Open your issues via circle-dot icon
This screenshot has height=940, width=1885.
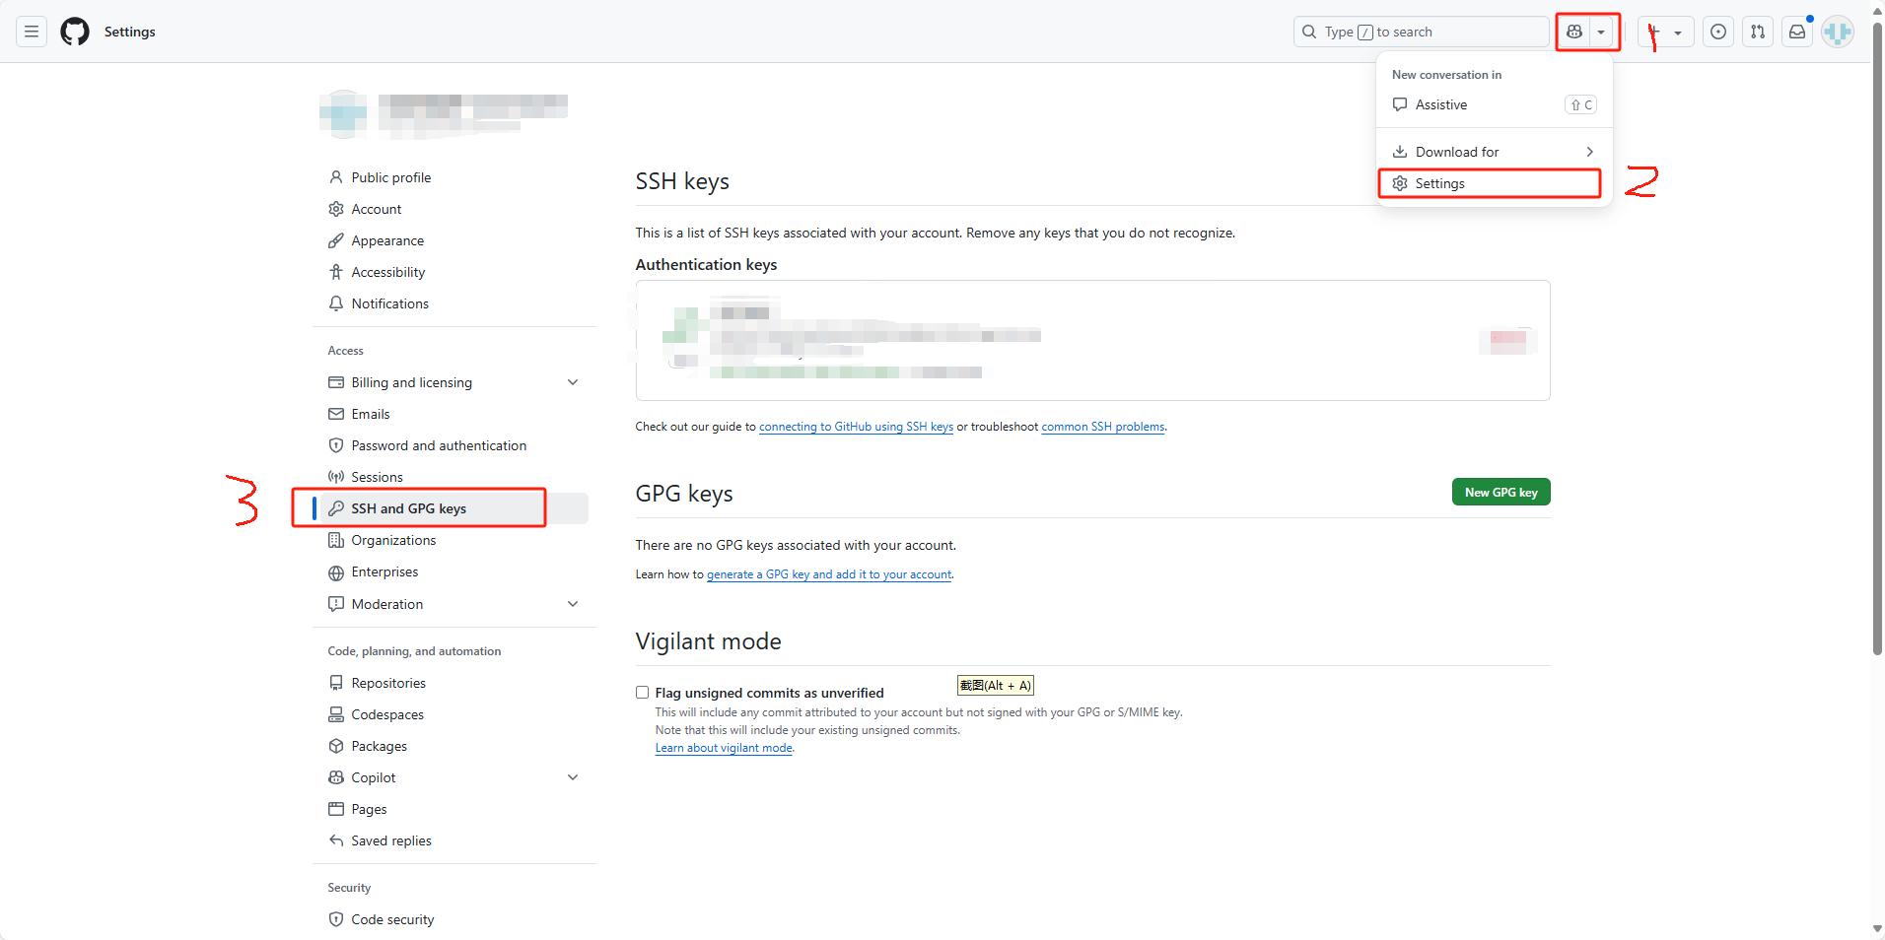(x=1718, y=32)
